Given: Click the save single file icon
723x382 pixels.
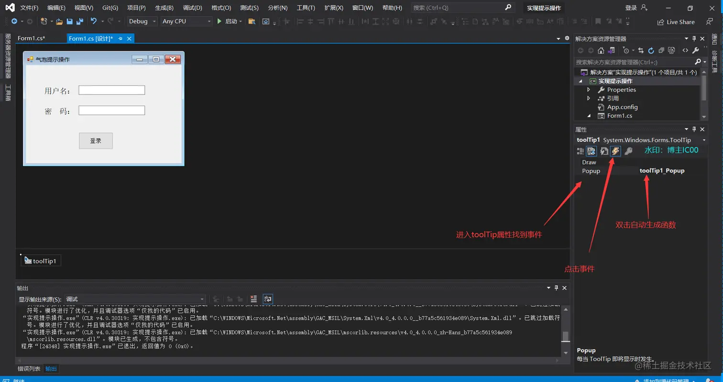Looking at the screenshot, I should click(70, 21).
